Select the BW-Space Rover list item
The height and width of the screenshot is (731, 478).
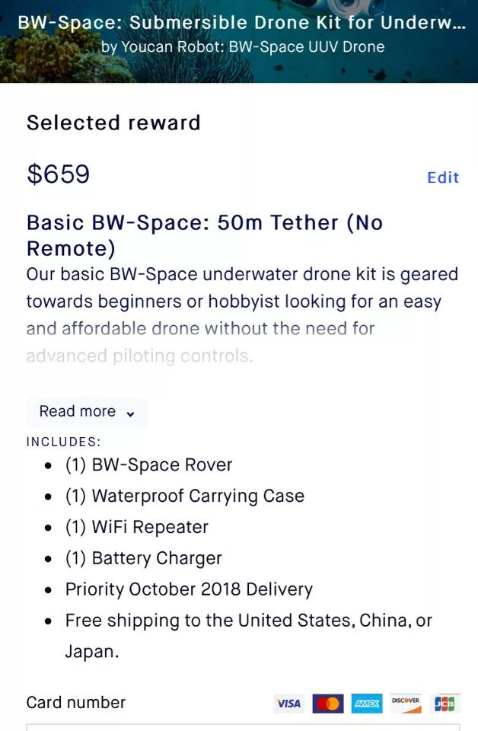148,464
